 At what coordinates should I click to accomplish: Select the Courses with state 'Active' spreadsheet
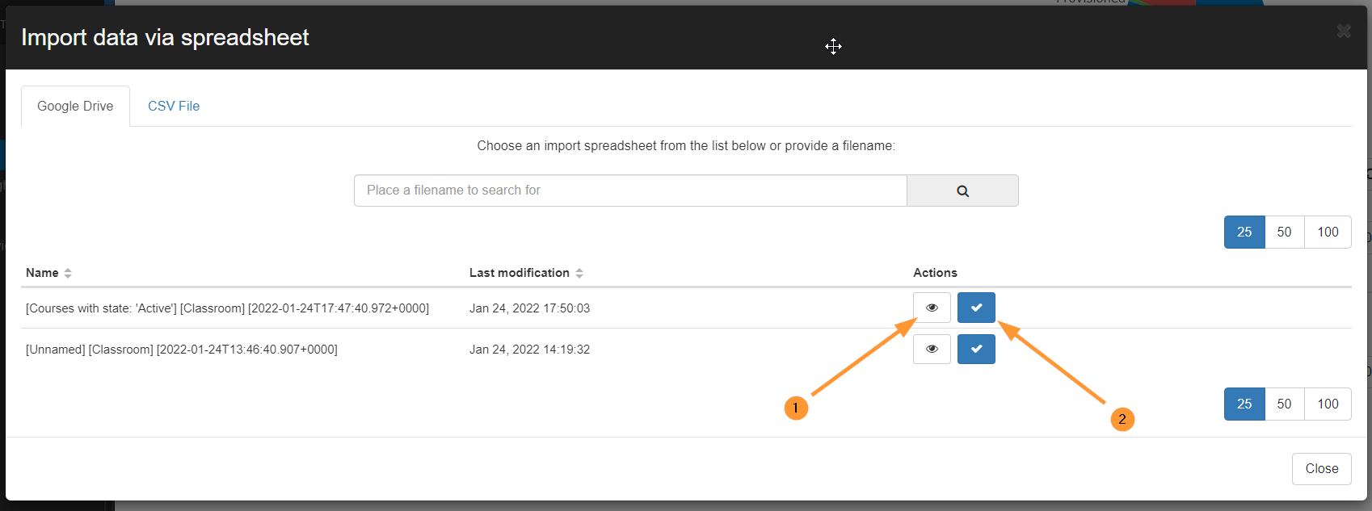976,308
